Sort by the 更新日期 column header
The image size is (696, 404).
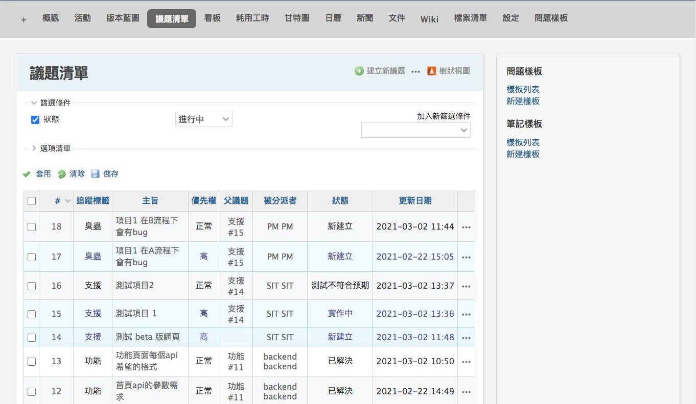click(x=415, y=201)
